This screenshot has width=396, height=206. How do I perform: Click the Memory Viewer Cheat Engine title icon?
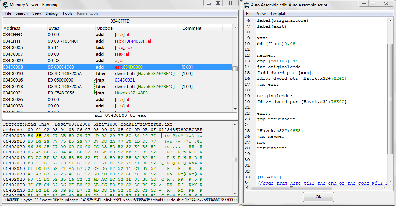(5, 5)
